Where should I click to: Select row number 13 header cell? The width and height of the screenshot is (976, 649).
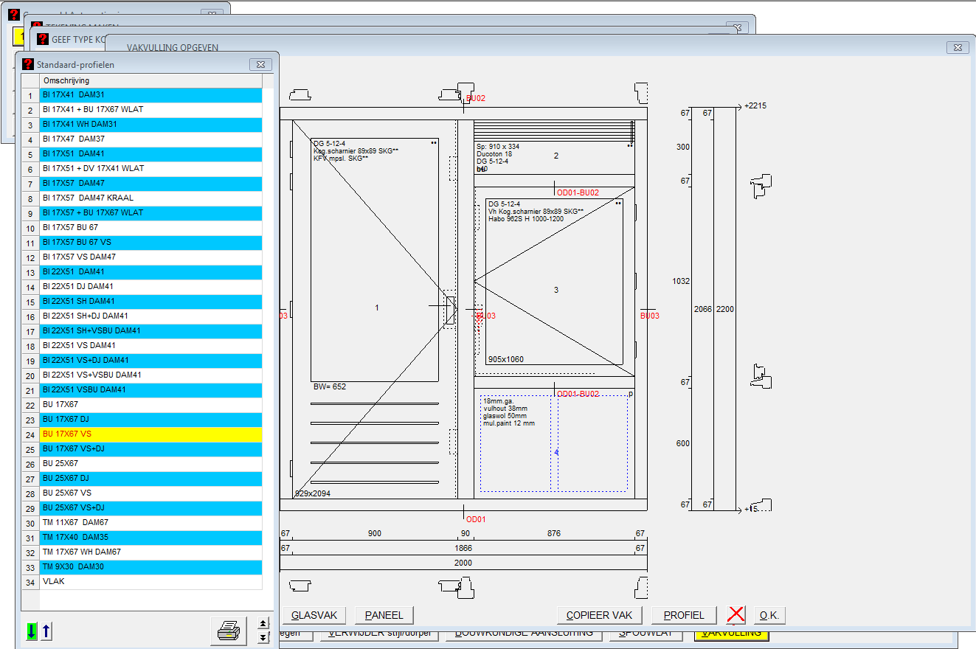point(30,272)
